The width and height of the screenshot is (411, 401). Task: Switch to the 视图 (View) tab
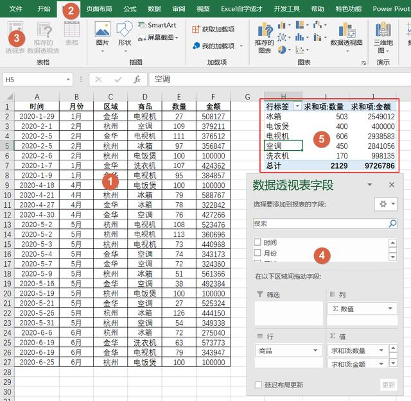203,8
